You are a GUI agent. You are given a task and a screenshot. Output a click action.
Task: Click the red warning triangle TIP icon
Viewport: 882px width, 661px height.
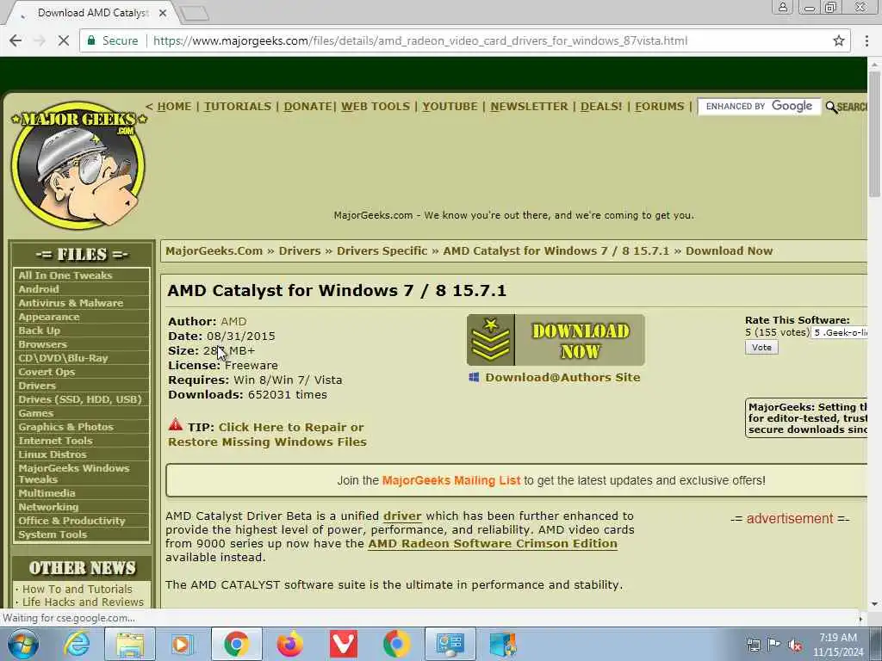tap(176, 424)
